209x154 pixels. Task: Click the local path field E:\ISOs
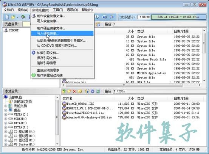(159, 91)
